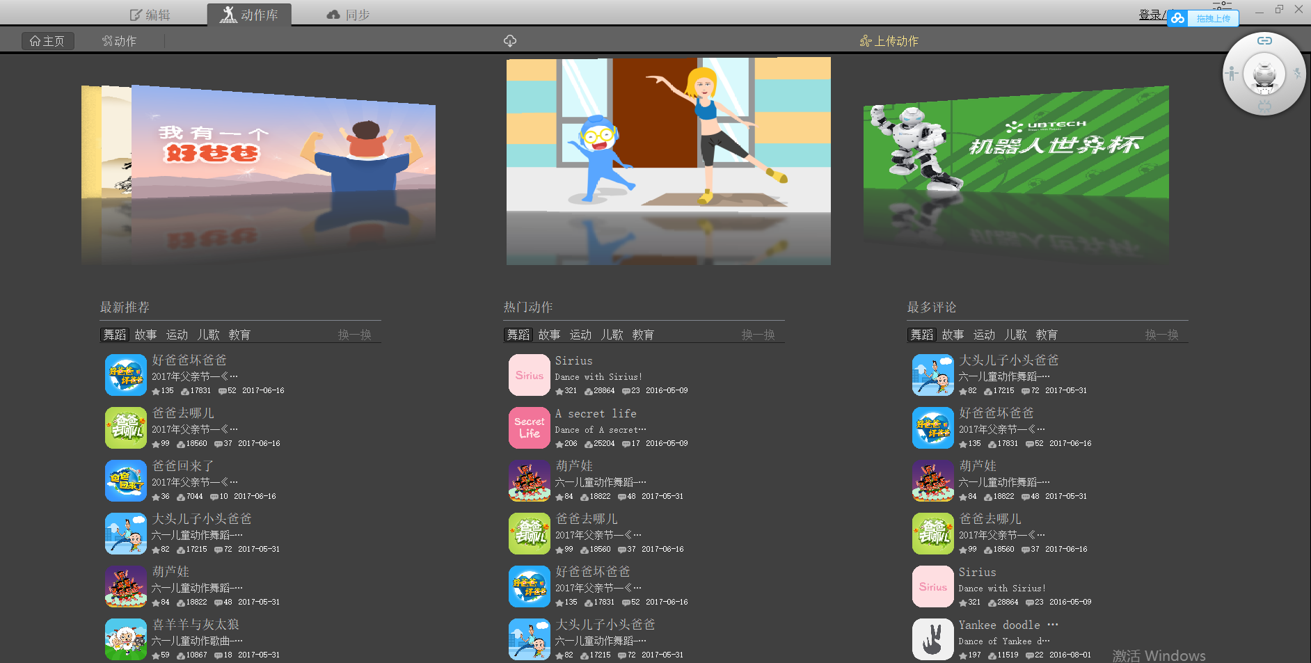The width and height of the screenshot is (1311, 663).
Task: Open 喜羊羊与灰太狼 icon under 最新推荐
Action: [126, 639]
